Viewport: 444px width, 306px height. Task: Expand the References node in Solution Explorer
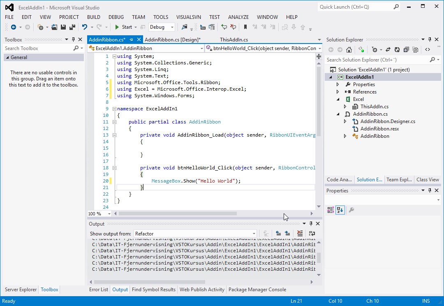pyautogui.click(x=338, y=92)
